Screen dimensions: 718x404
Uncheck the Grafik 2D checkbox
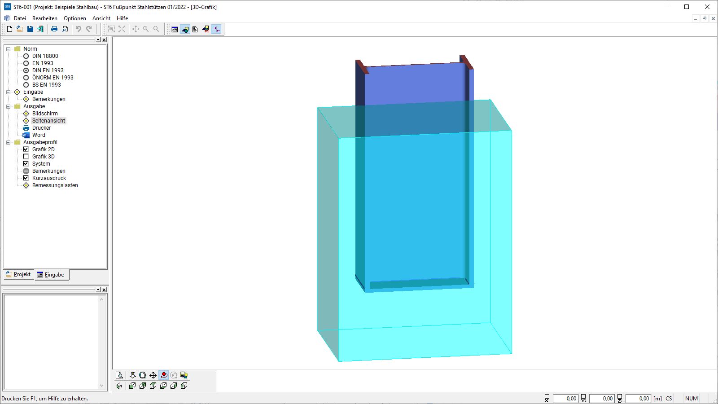(x=26, y=149)
